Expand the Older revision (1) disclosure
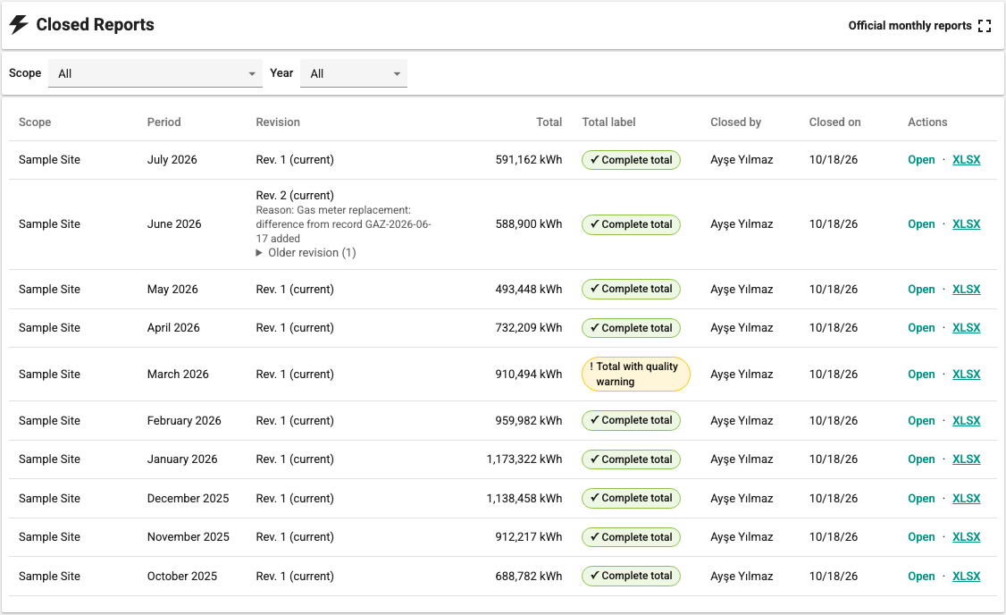Image resolution: width=1006 pixels, height=615 pixels. 306,253
